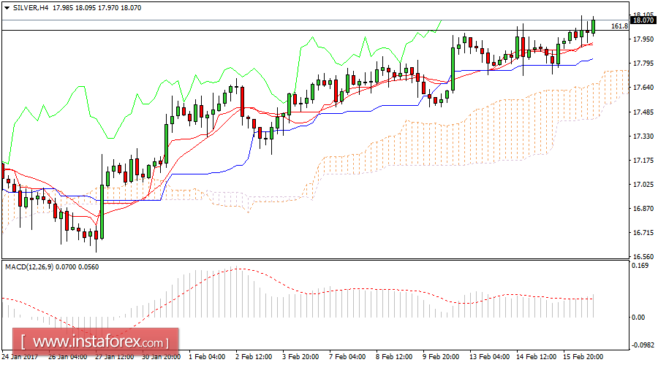Click time axis label 8 Feb 12:00

[394, 357]
